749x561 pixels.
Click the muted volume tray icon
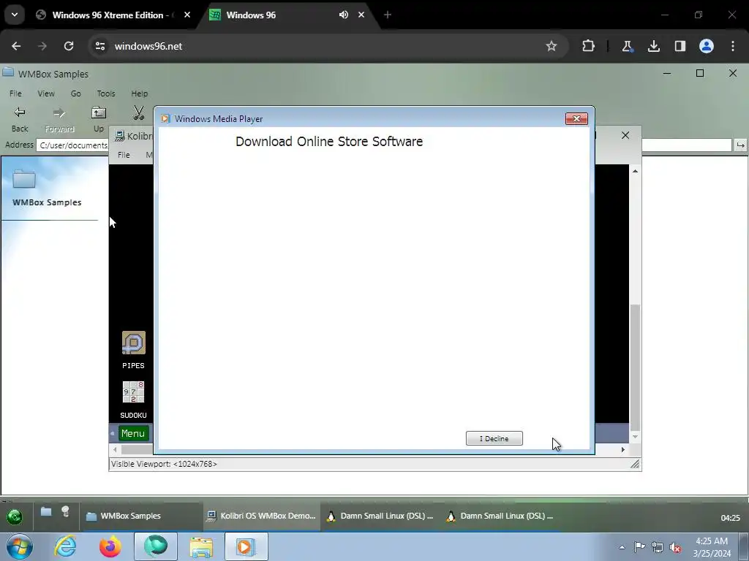click(x=675, y=547)
